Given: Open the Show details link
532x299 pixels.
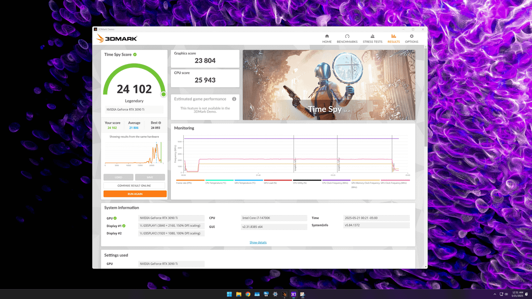Looking at the screenshot, I should point(258,242).
